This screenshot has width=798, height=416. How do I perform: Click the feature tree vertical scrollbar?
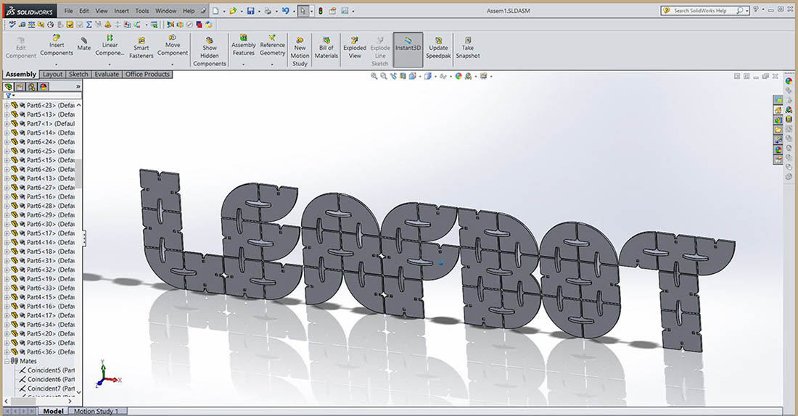(x=78, y=173)
